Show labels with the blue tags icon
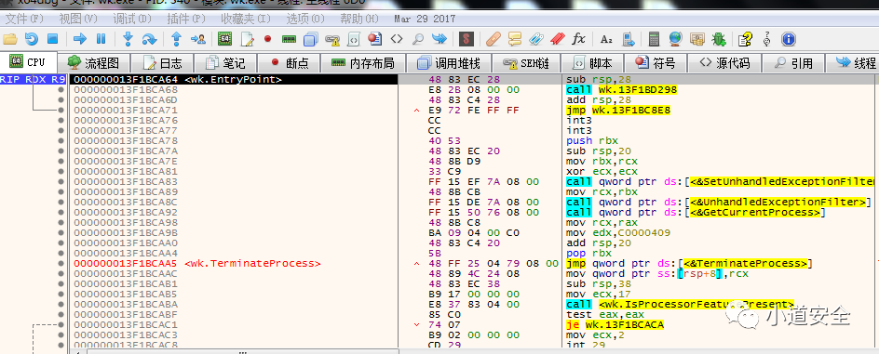This screenshot has height=354, width=879. pos(536,39)
